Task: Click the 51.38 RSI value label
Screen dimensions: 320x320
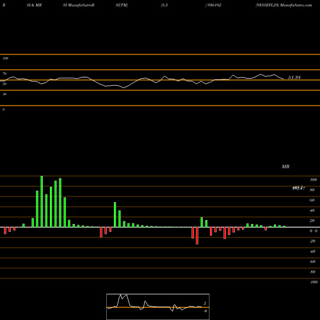Action: pyautogui.click(x=294, y=77)
